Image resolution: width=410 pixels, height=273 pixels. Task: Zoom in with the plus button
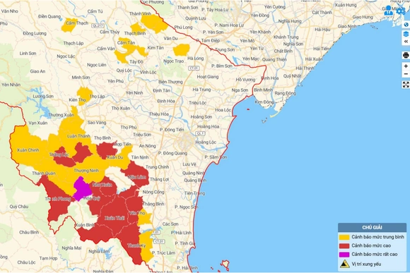(406, 66)
